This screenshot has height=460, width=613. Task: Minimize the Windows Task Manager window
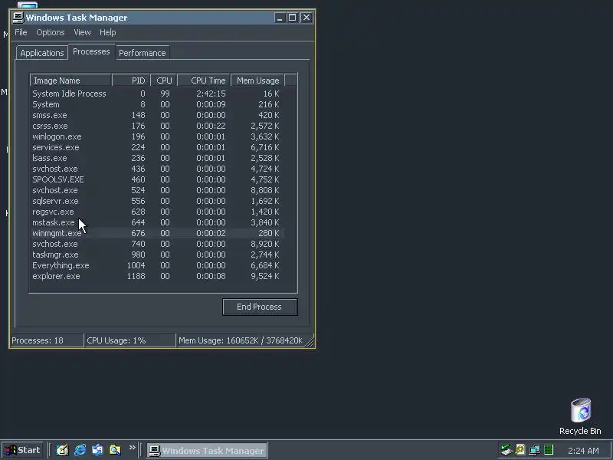click(279, 18)
